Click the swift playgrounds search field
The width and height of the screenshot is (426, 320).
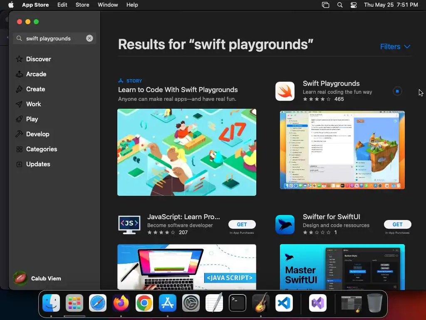[x=54, y=38]
